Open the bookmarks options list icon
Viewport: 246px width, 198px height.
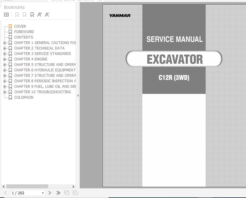(6, 15)
